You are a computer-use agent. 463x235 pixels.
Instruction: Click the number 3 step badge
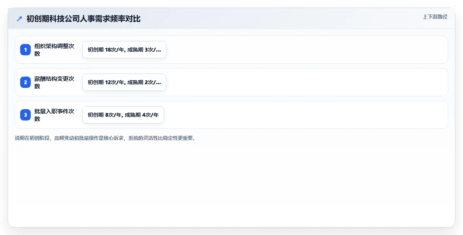(25, 115)
